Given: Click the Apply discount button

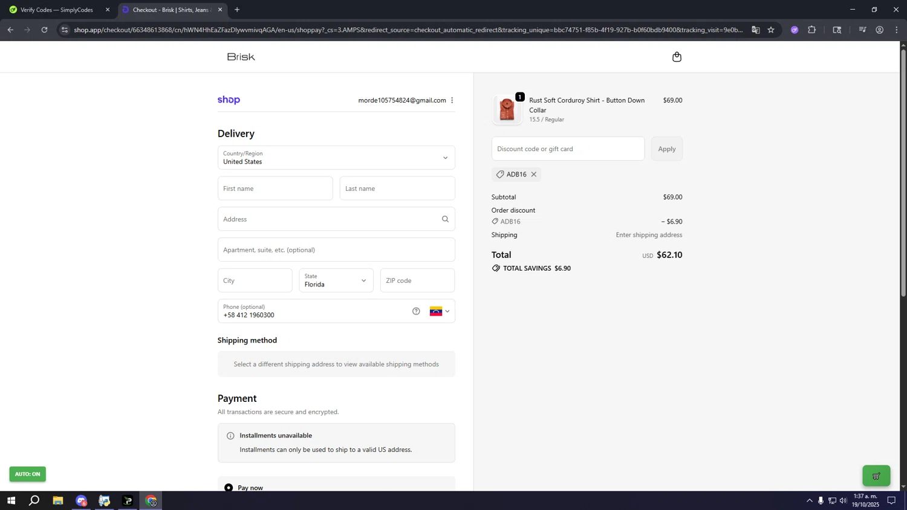Looking at the screenshot, I should pos(667,149).
